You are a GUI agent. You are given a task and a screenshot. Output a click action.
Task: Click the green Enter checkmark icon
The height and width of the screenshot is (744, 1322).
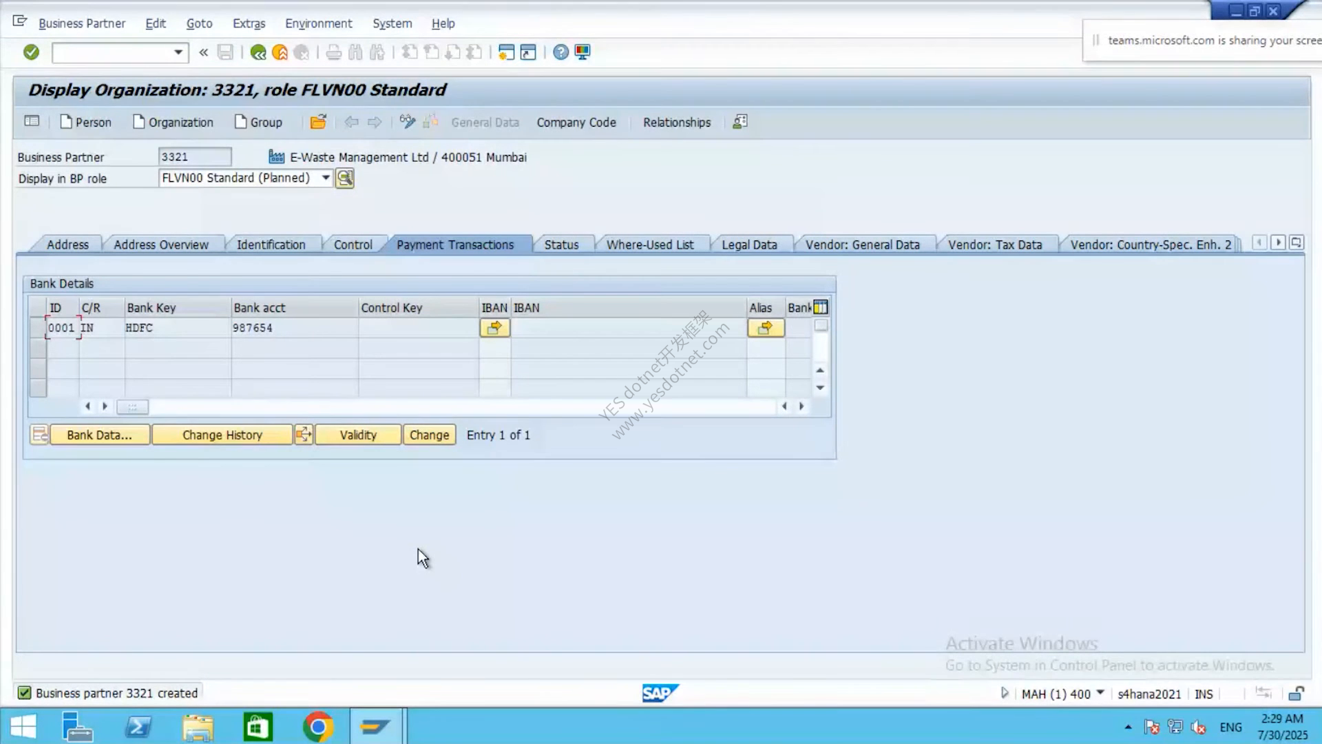click(x=31, y=52)
